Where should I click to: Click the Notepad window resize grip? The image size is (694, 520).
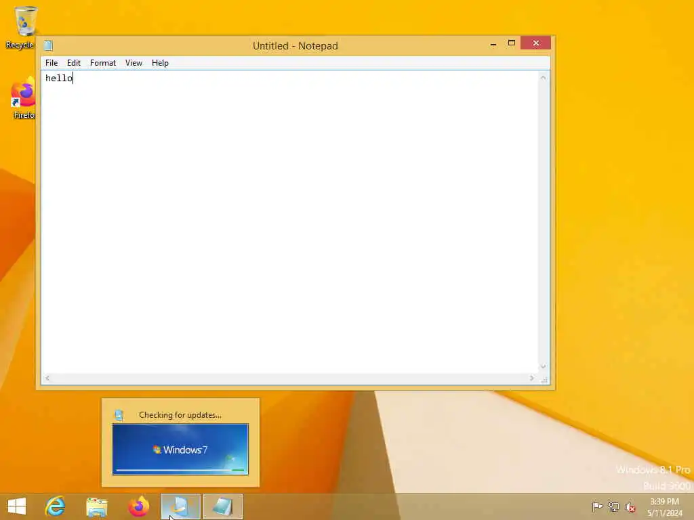click(544, 379)
